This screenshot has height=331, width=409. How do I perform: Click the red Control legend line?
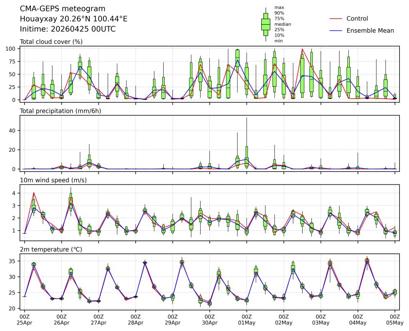pos(336,18)
